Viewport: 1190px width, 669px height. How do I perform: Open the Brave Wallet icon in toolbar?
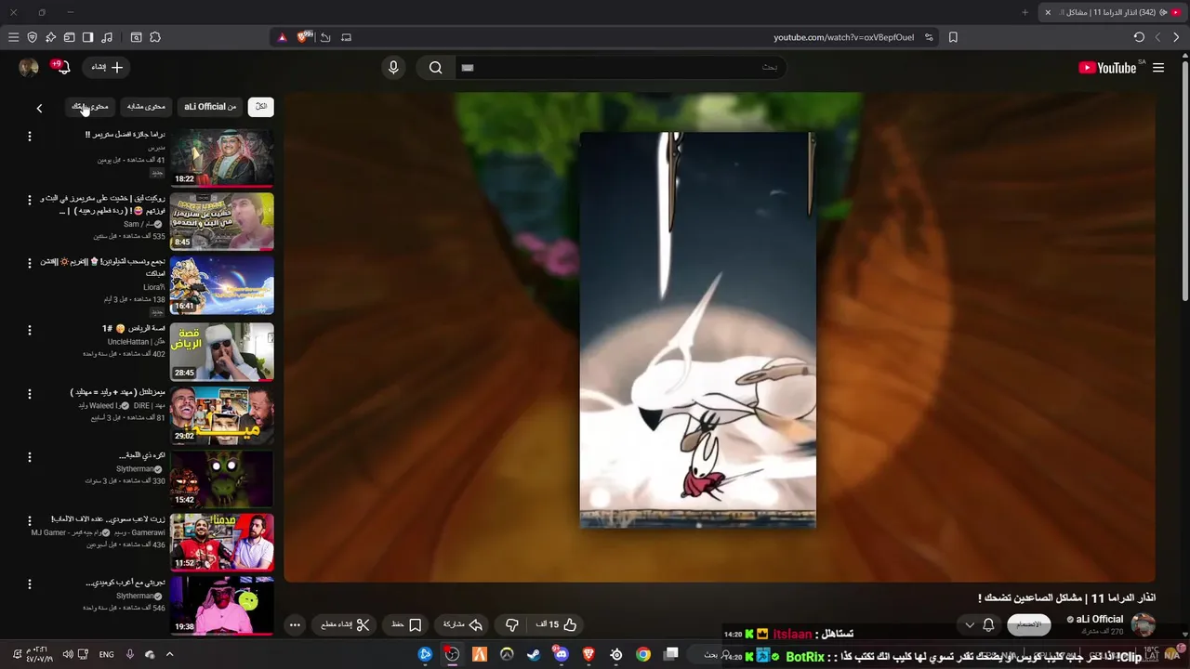click(69, 37)
